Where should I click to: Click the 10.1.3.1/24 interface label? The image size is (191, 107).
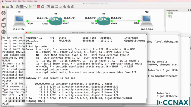pyautogui.click(x=117, y=18)
